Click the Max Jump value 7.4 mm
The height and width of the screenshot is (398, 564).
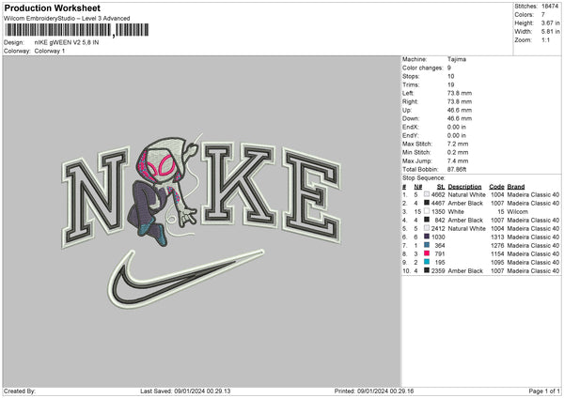pos(458,161)
